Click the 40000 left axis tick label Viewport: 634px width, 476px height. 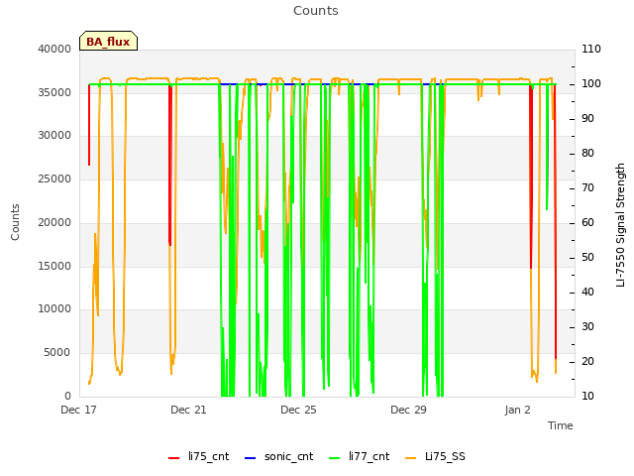54,49
